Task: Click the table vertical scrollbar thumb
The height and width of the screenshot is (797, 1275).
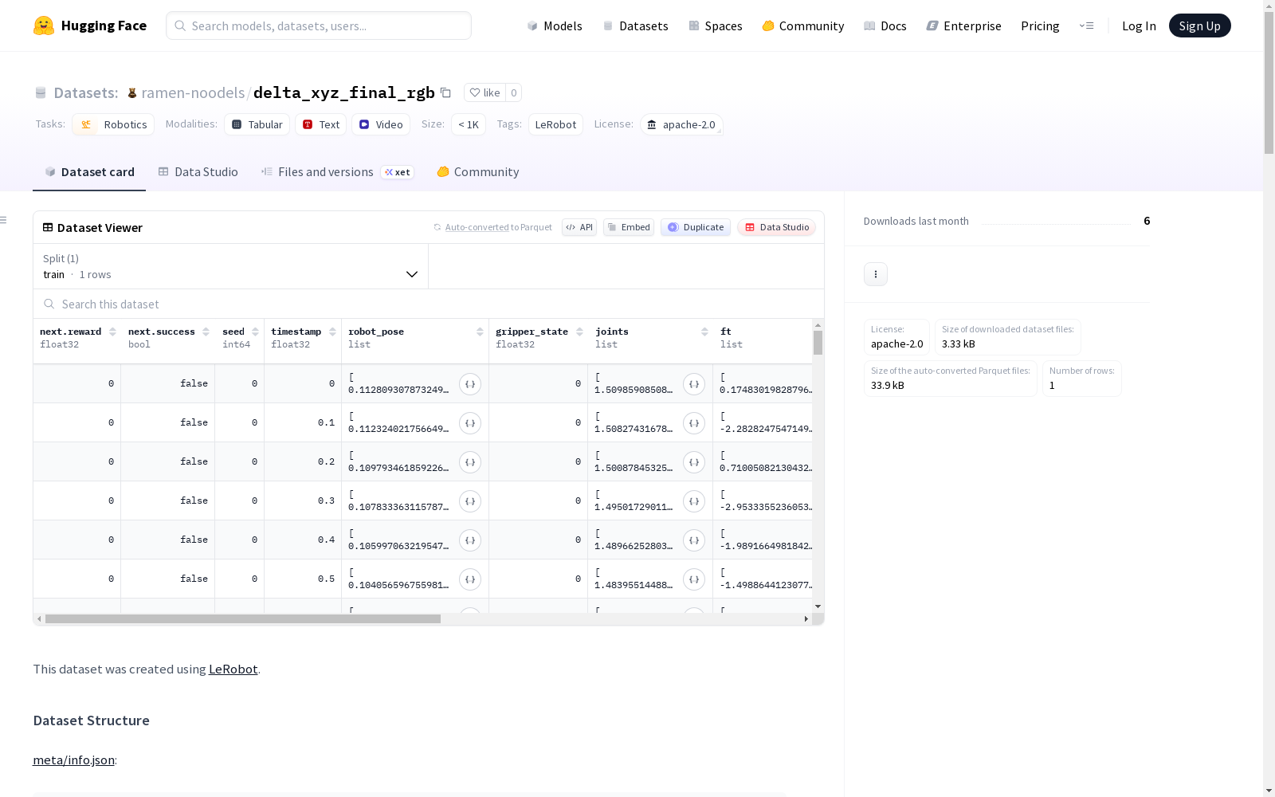Action: tap(818, 343)
